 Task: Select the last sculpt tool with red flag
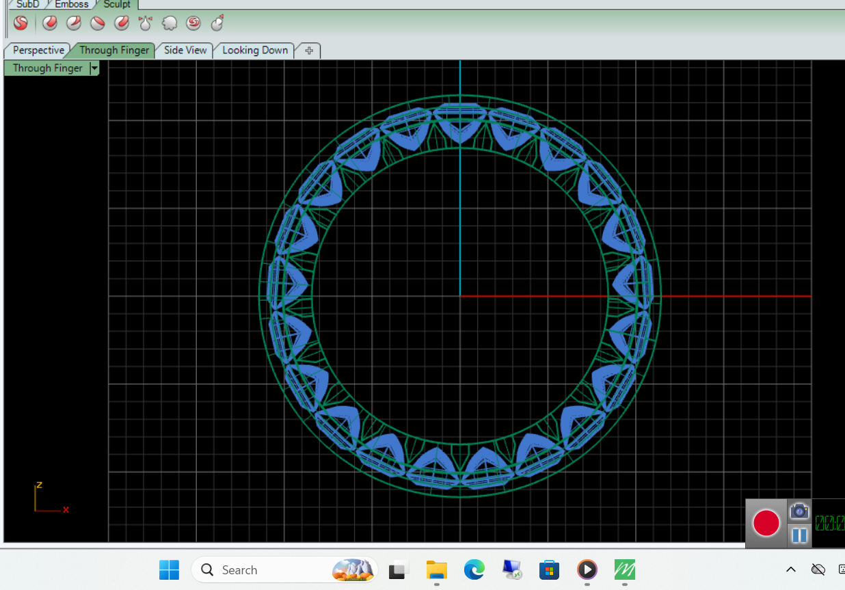click(217, 23)
